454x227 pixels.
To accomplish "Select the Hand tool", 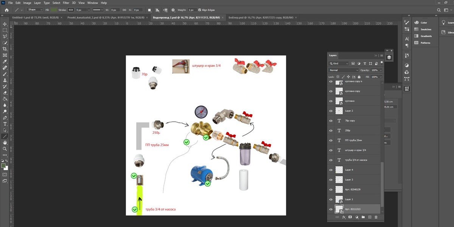I will pos(5,142).
